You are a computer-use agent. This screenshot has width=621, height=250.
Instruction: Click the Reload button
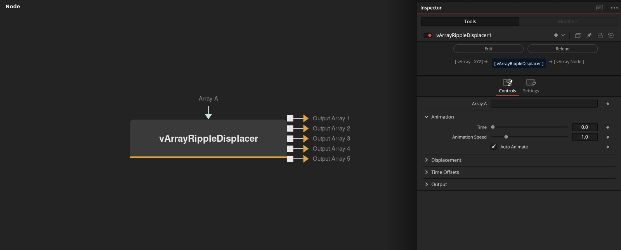coord(562,49)
